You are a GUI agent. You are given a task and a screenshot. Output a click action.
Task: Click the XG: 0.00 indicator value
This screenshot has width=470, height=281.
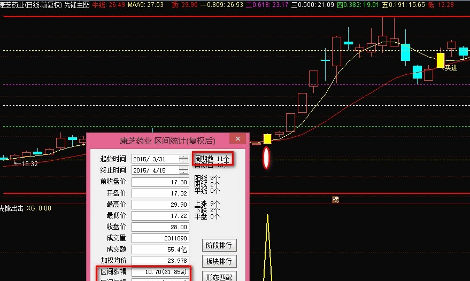[x=38, y=208]
